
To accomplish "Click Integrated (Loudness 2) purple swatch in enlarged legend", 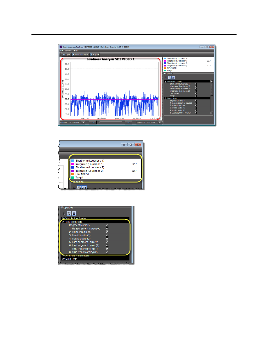I will (x=72, y=171).
